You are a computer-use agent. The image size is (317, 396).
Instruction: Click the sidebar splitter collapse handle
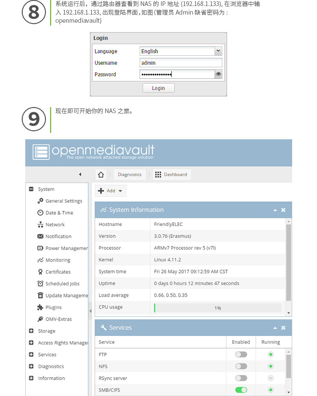90,311
